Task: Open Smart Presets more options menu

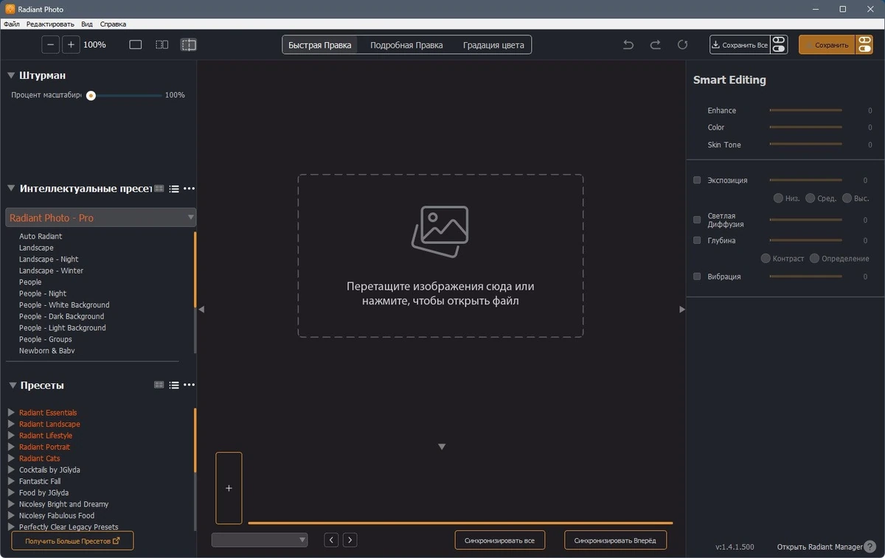Action: click(x=190, y=189)
